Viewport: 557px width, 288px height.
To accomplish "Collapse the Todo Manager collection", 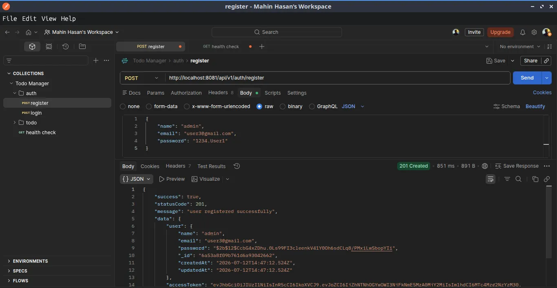I will pyautogui.click(x=11, y=84).
